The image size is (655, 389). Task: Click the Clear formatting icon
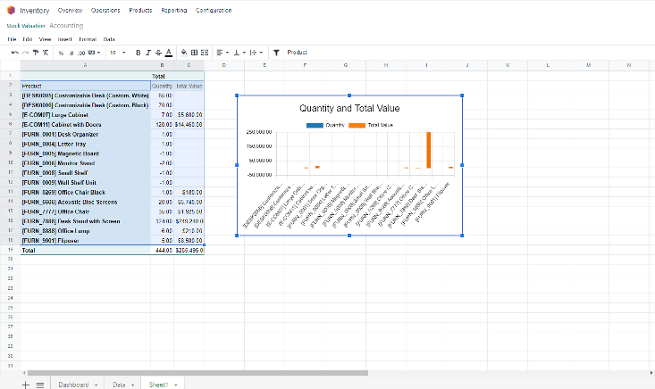point(46,53)
